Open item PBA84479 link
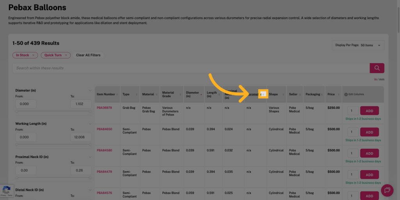 [x=104, y=172]
